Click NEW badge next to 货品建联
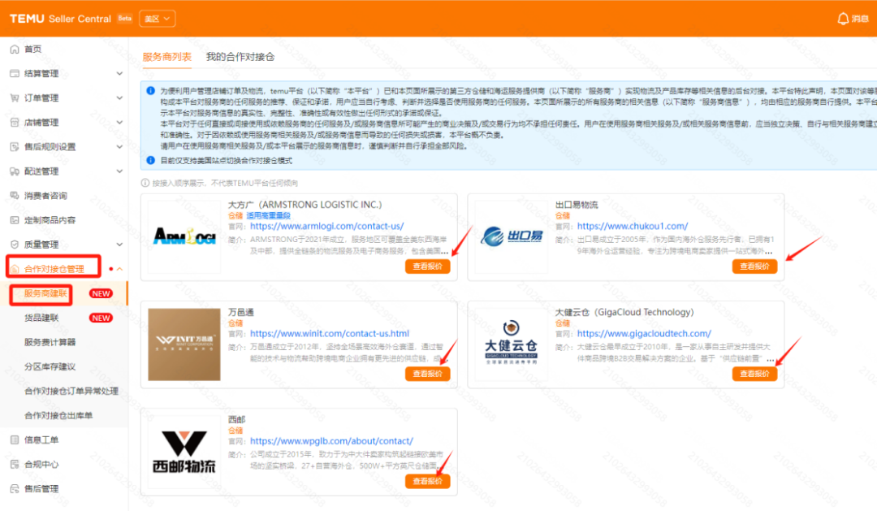 click(x=101, y=318)
